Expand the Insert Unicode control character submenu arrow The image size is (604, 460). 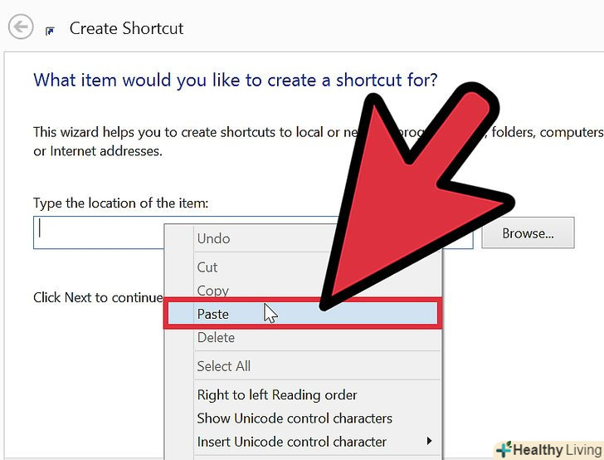429,441
